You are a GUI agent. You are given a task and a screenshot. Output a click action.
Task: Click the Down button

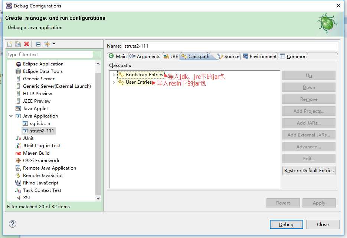point(309,87)
